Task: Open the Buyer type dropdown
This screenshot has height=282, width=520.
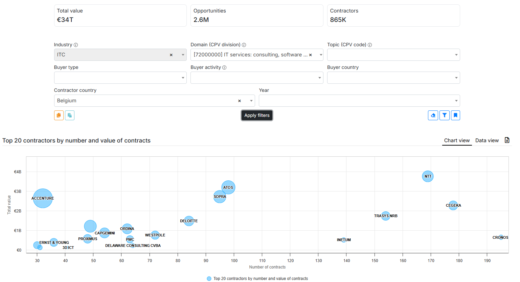Action: 120,78
